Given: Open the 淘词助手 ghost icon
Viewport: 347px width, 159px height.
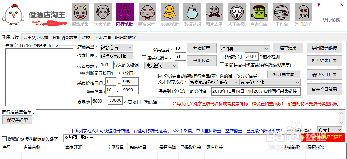Looking at the screenshot, I should (x=304, y=13).
